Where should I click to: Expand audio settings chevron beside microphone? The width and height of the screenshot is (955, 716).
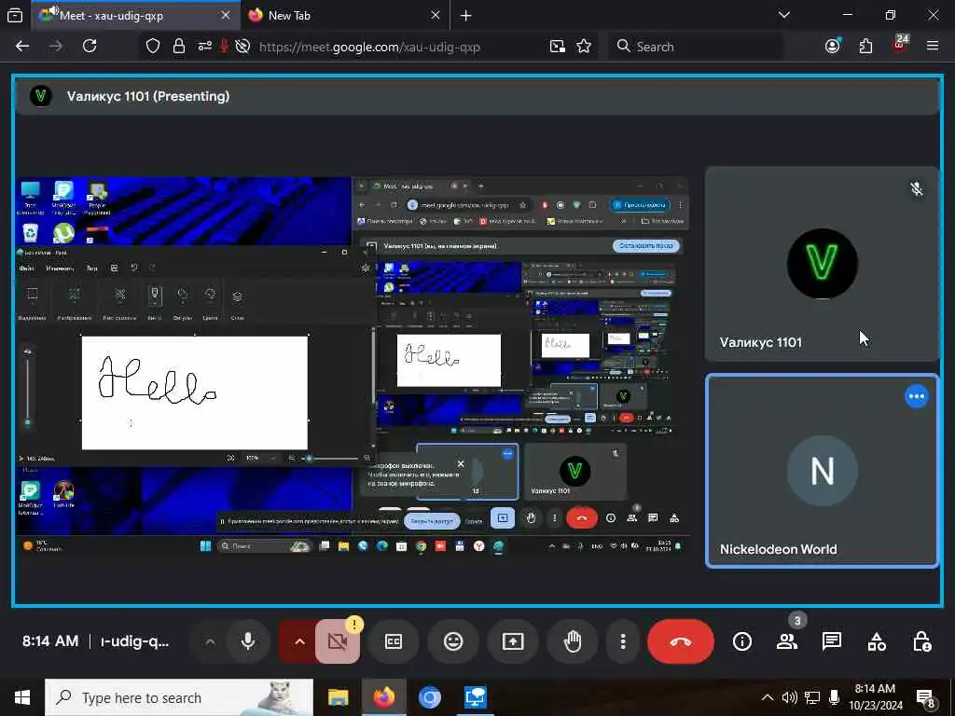click(210, 641)
